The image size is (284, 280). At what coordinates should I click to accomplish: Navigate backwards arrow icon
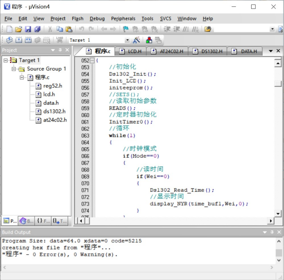click(x=104, y=29)
